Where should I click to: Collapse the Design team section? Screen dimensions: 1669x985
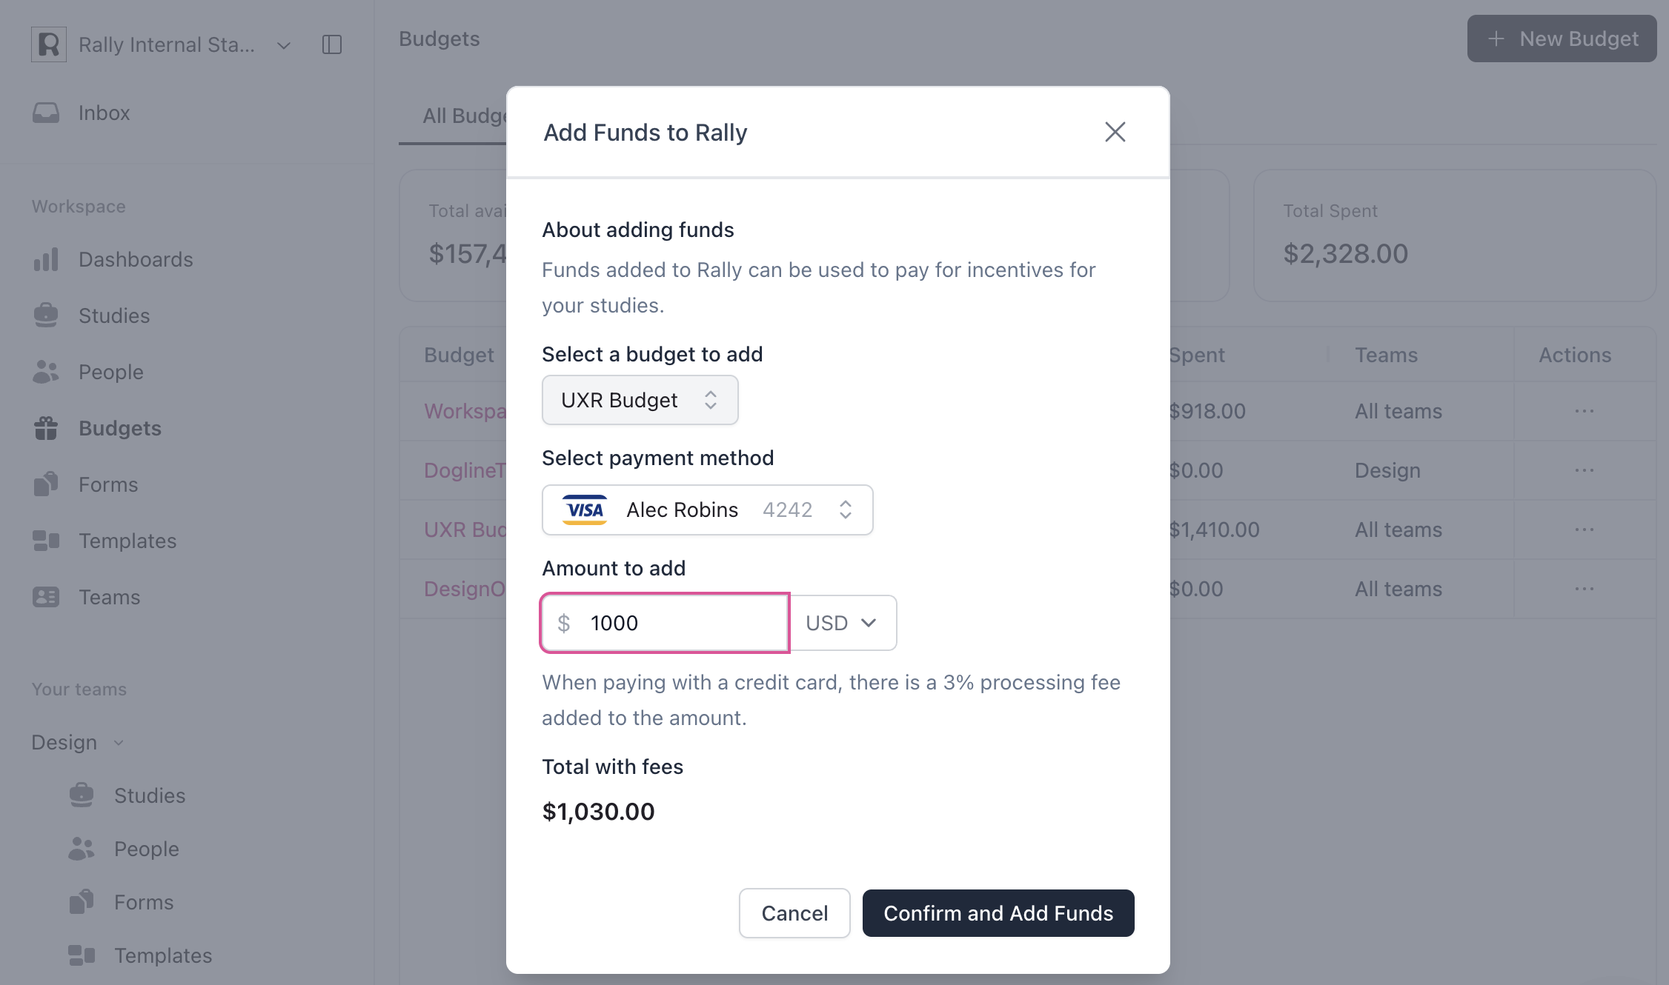[119, 742]
